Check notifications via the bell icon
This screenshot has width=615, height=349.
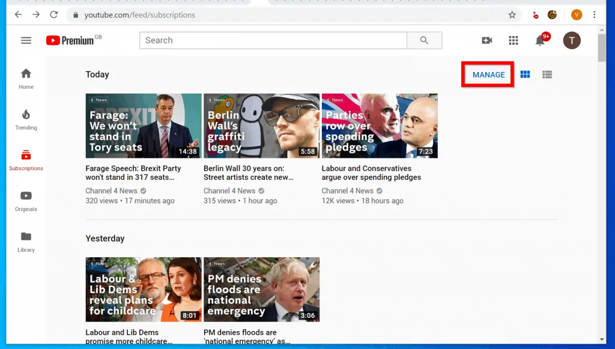click(x=541, y=40)
